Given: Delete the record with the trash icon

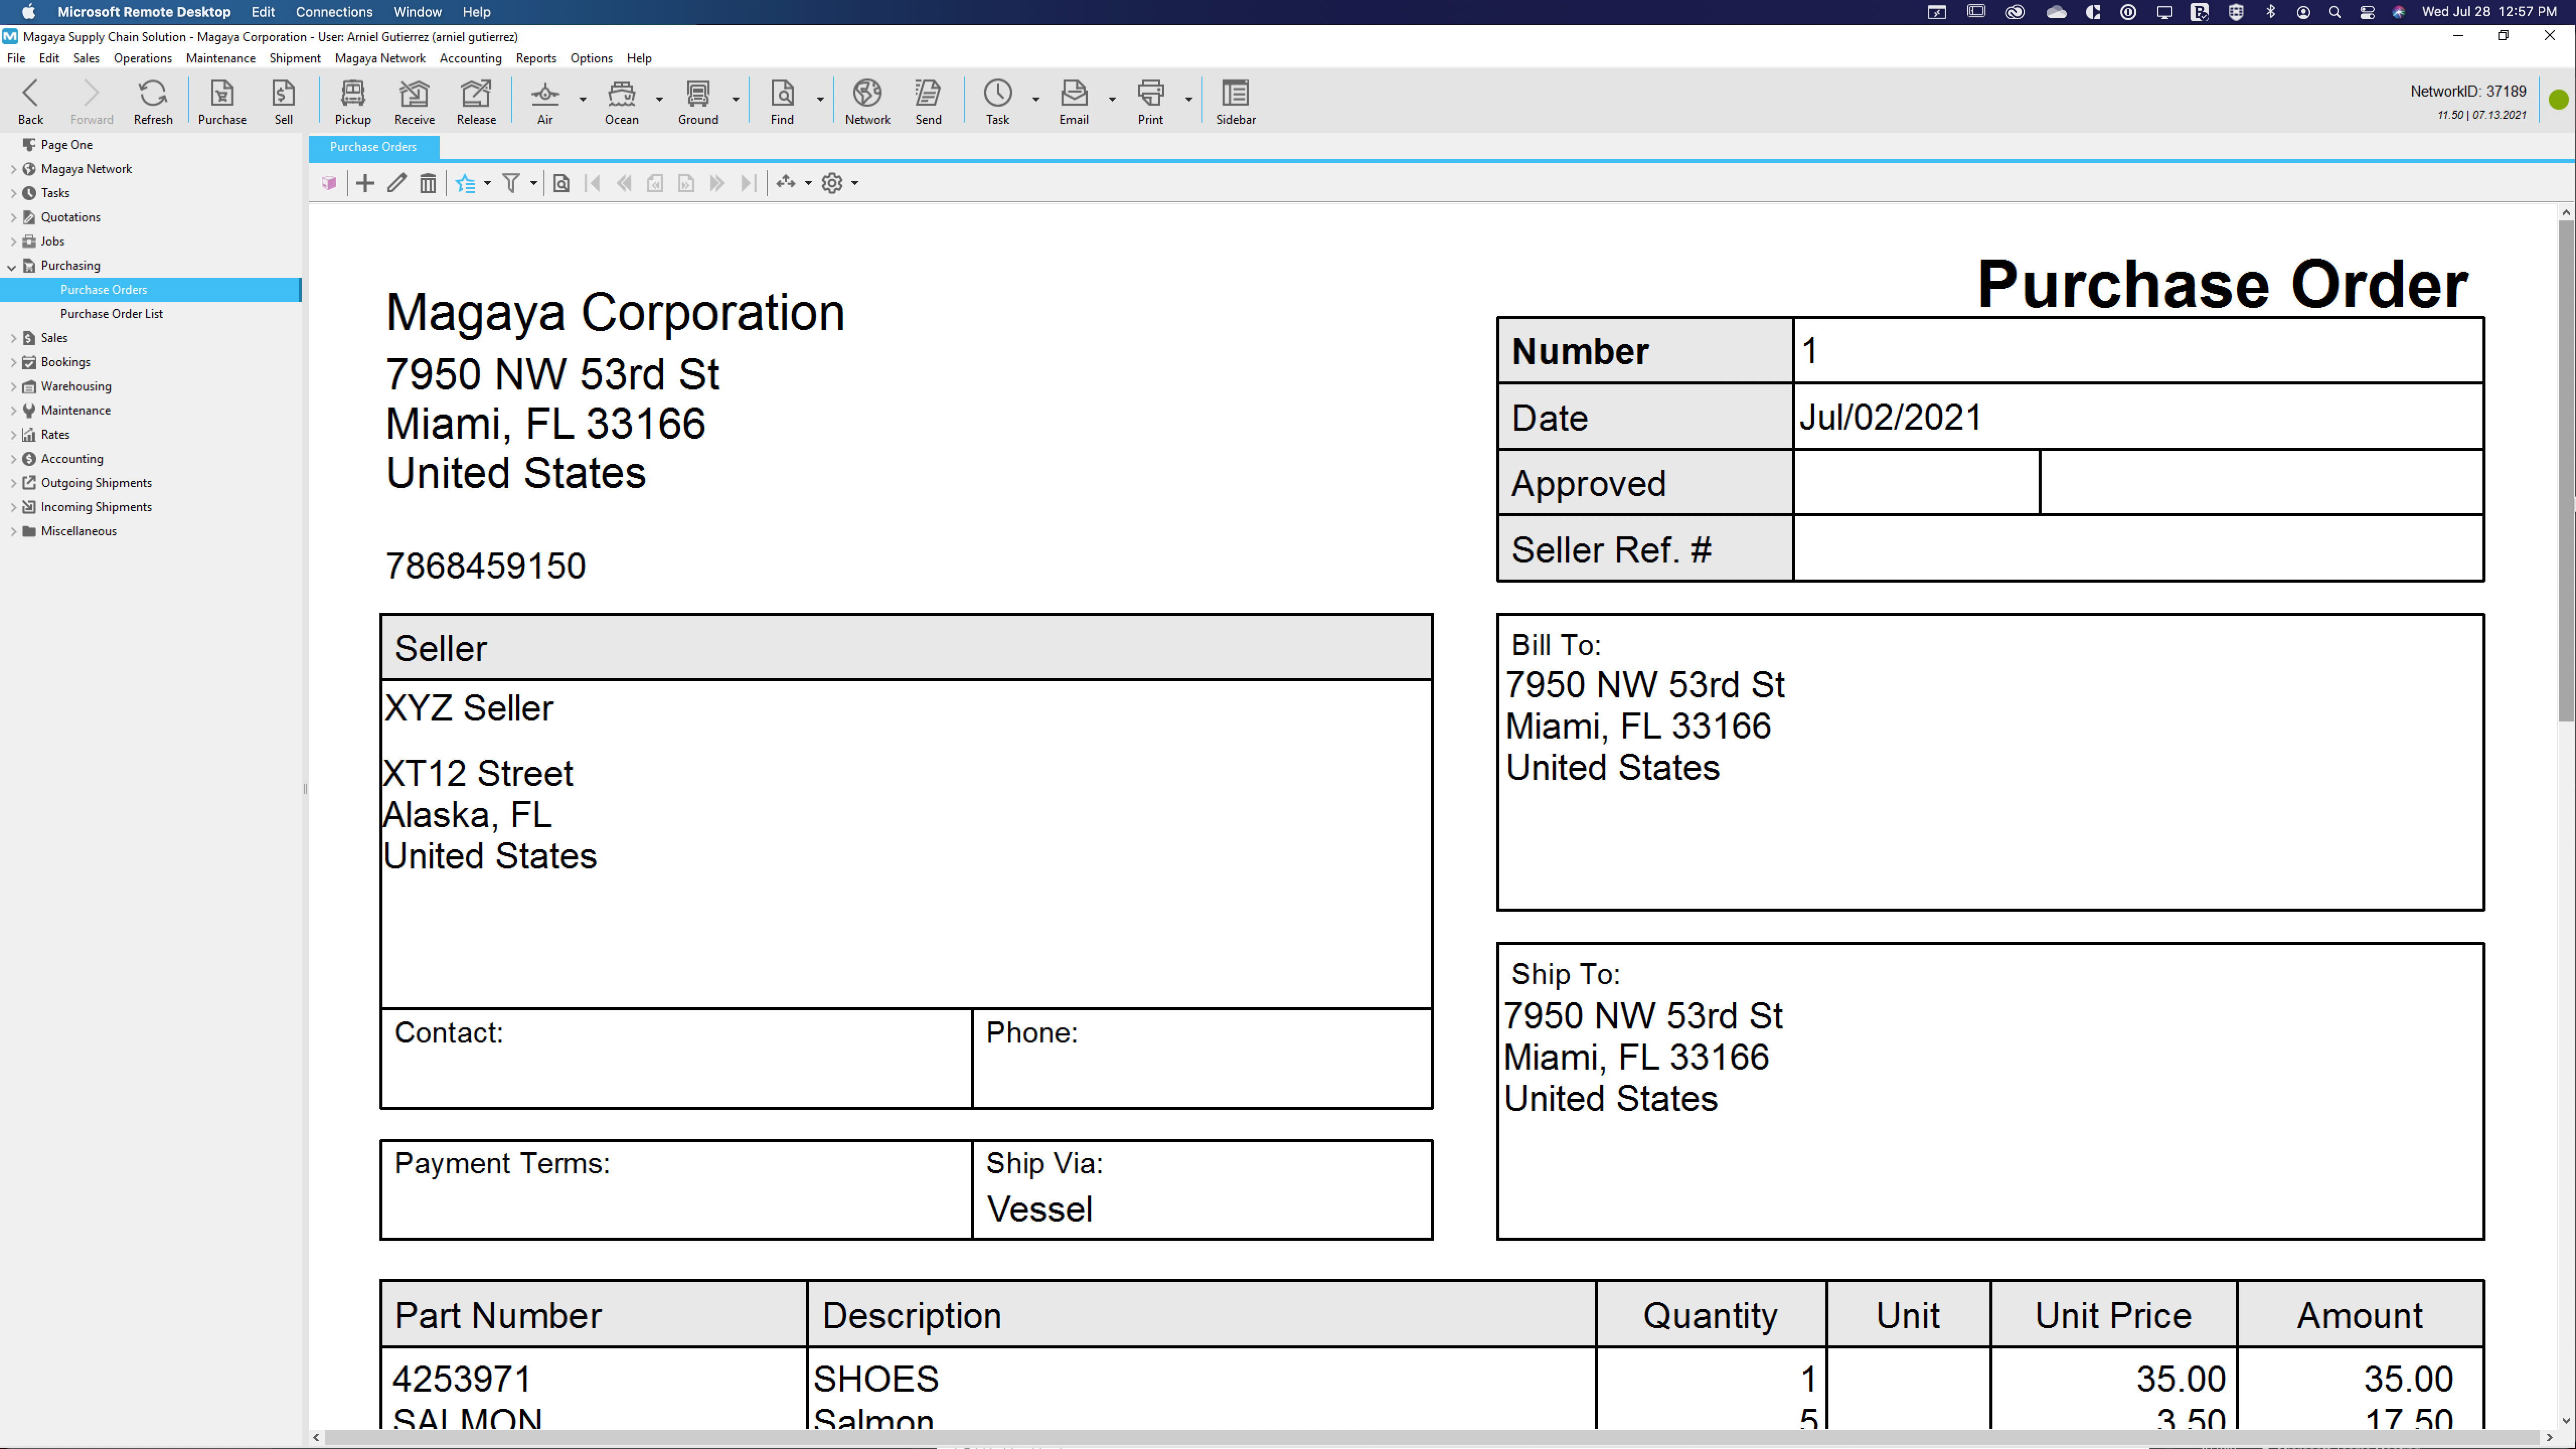Looking at the screenshot, I should [428, 183].
